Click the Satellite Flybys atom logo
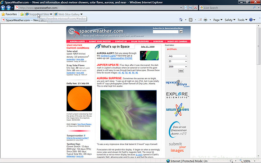This screenshot has height=163, width=261. click(x=177, y=110)
